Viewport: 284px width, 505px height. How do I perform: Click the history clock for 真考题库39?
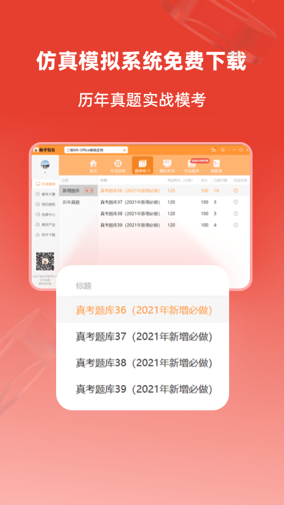[x=235, y=225]
